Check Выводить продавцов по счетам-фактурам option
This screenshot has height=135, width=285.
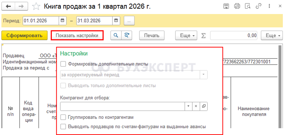point(63,126)
